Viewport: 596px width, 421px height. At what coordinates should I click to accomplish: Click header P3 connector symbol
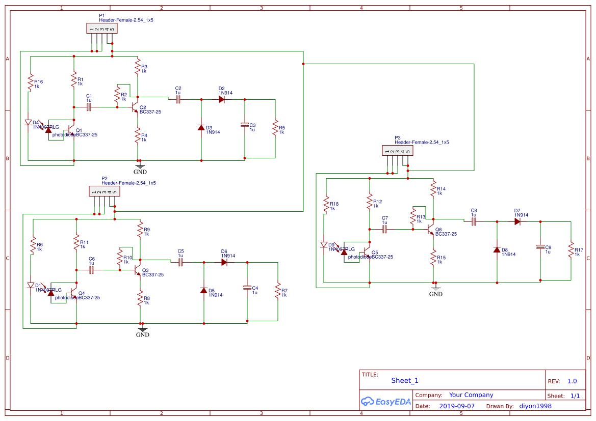[397, 150]
